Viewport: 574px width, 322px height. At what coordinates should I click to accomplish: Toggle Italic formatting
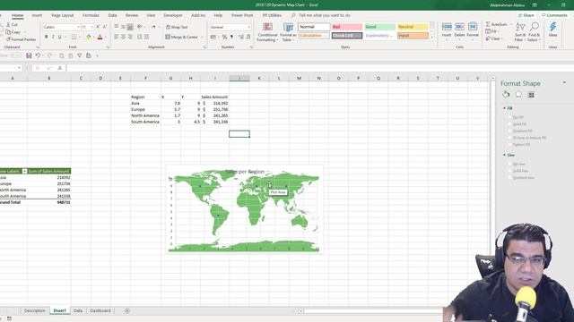[53, 37]
